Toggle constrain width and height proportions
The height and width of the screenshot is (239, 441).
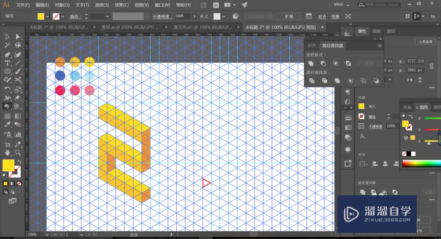pyautogui.click(x=432, y=66)
